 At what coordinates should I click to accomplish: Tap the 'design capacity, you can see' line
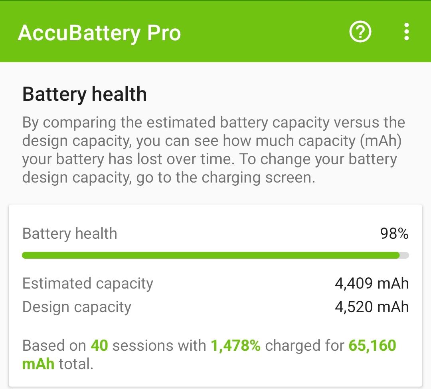[x=119, y=141]
